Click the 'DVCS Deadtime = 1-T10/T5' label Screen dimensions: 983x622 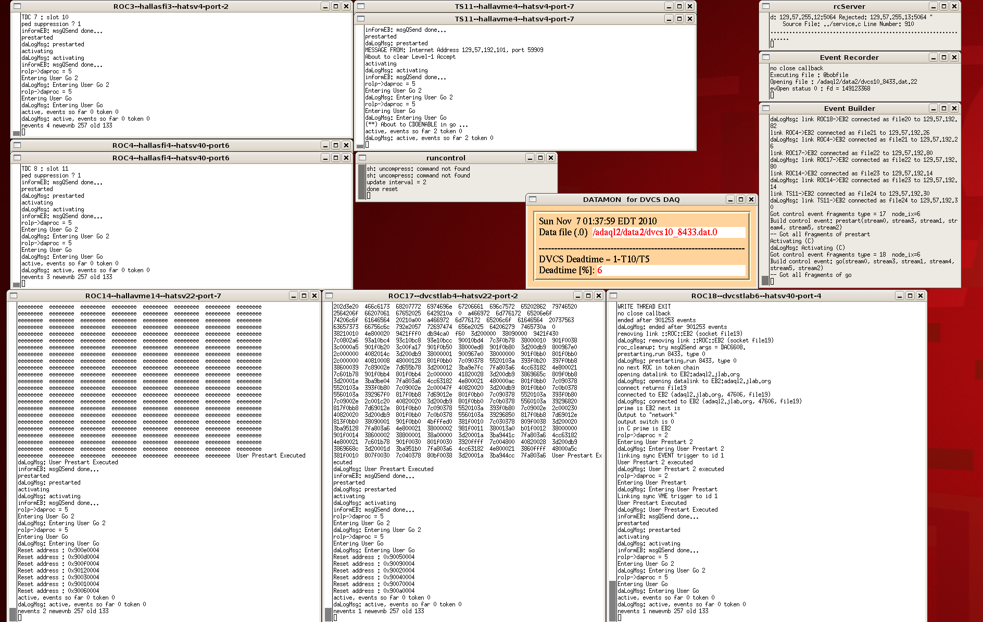pos(594,259)
